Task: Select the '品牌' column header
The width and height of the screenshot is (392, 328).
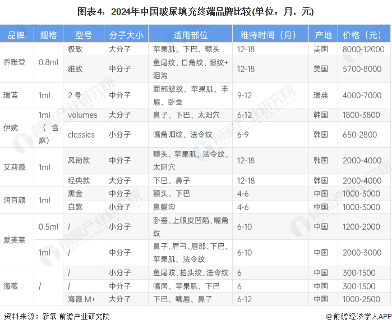Action: [16, 35]
